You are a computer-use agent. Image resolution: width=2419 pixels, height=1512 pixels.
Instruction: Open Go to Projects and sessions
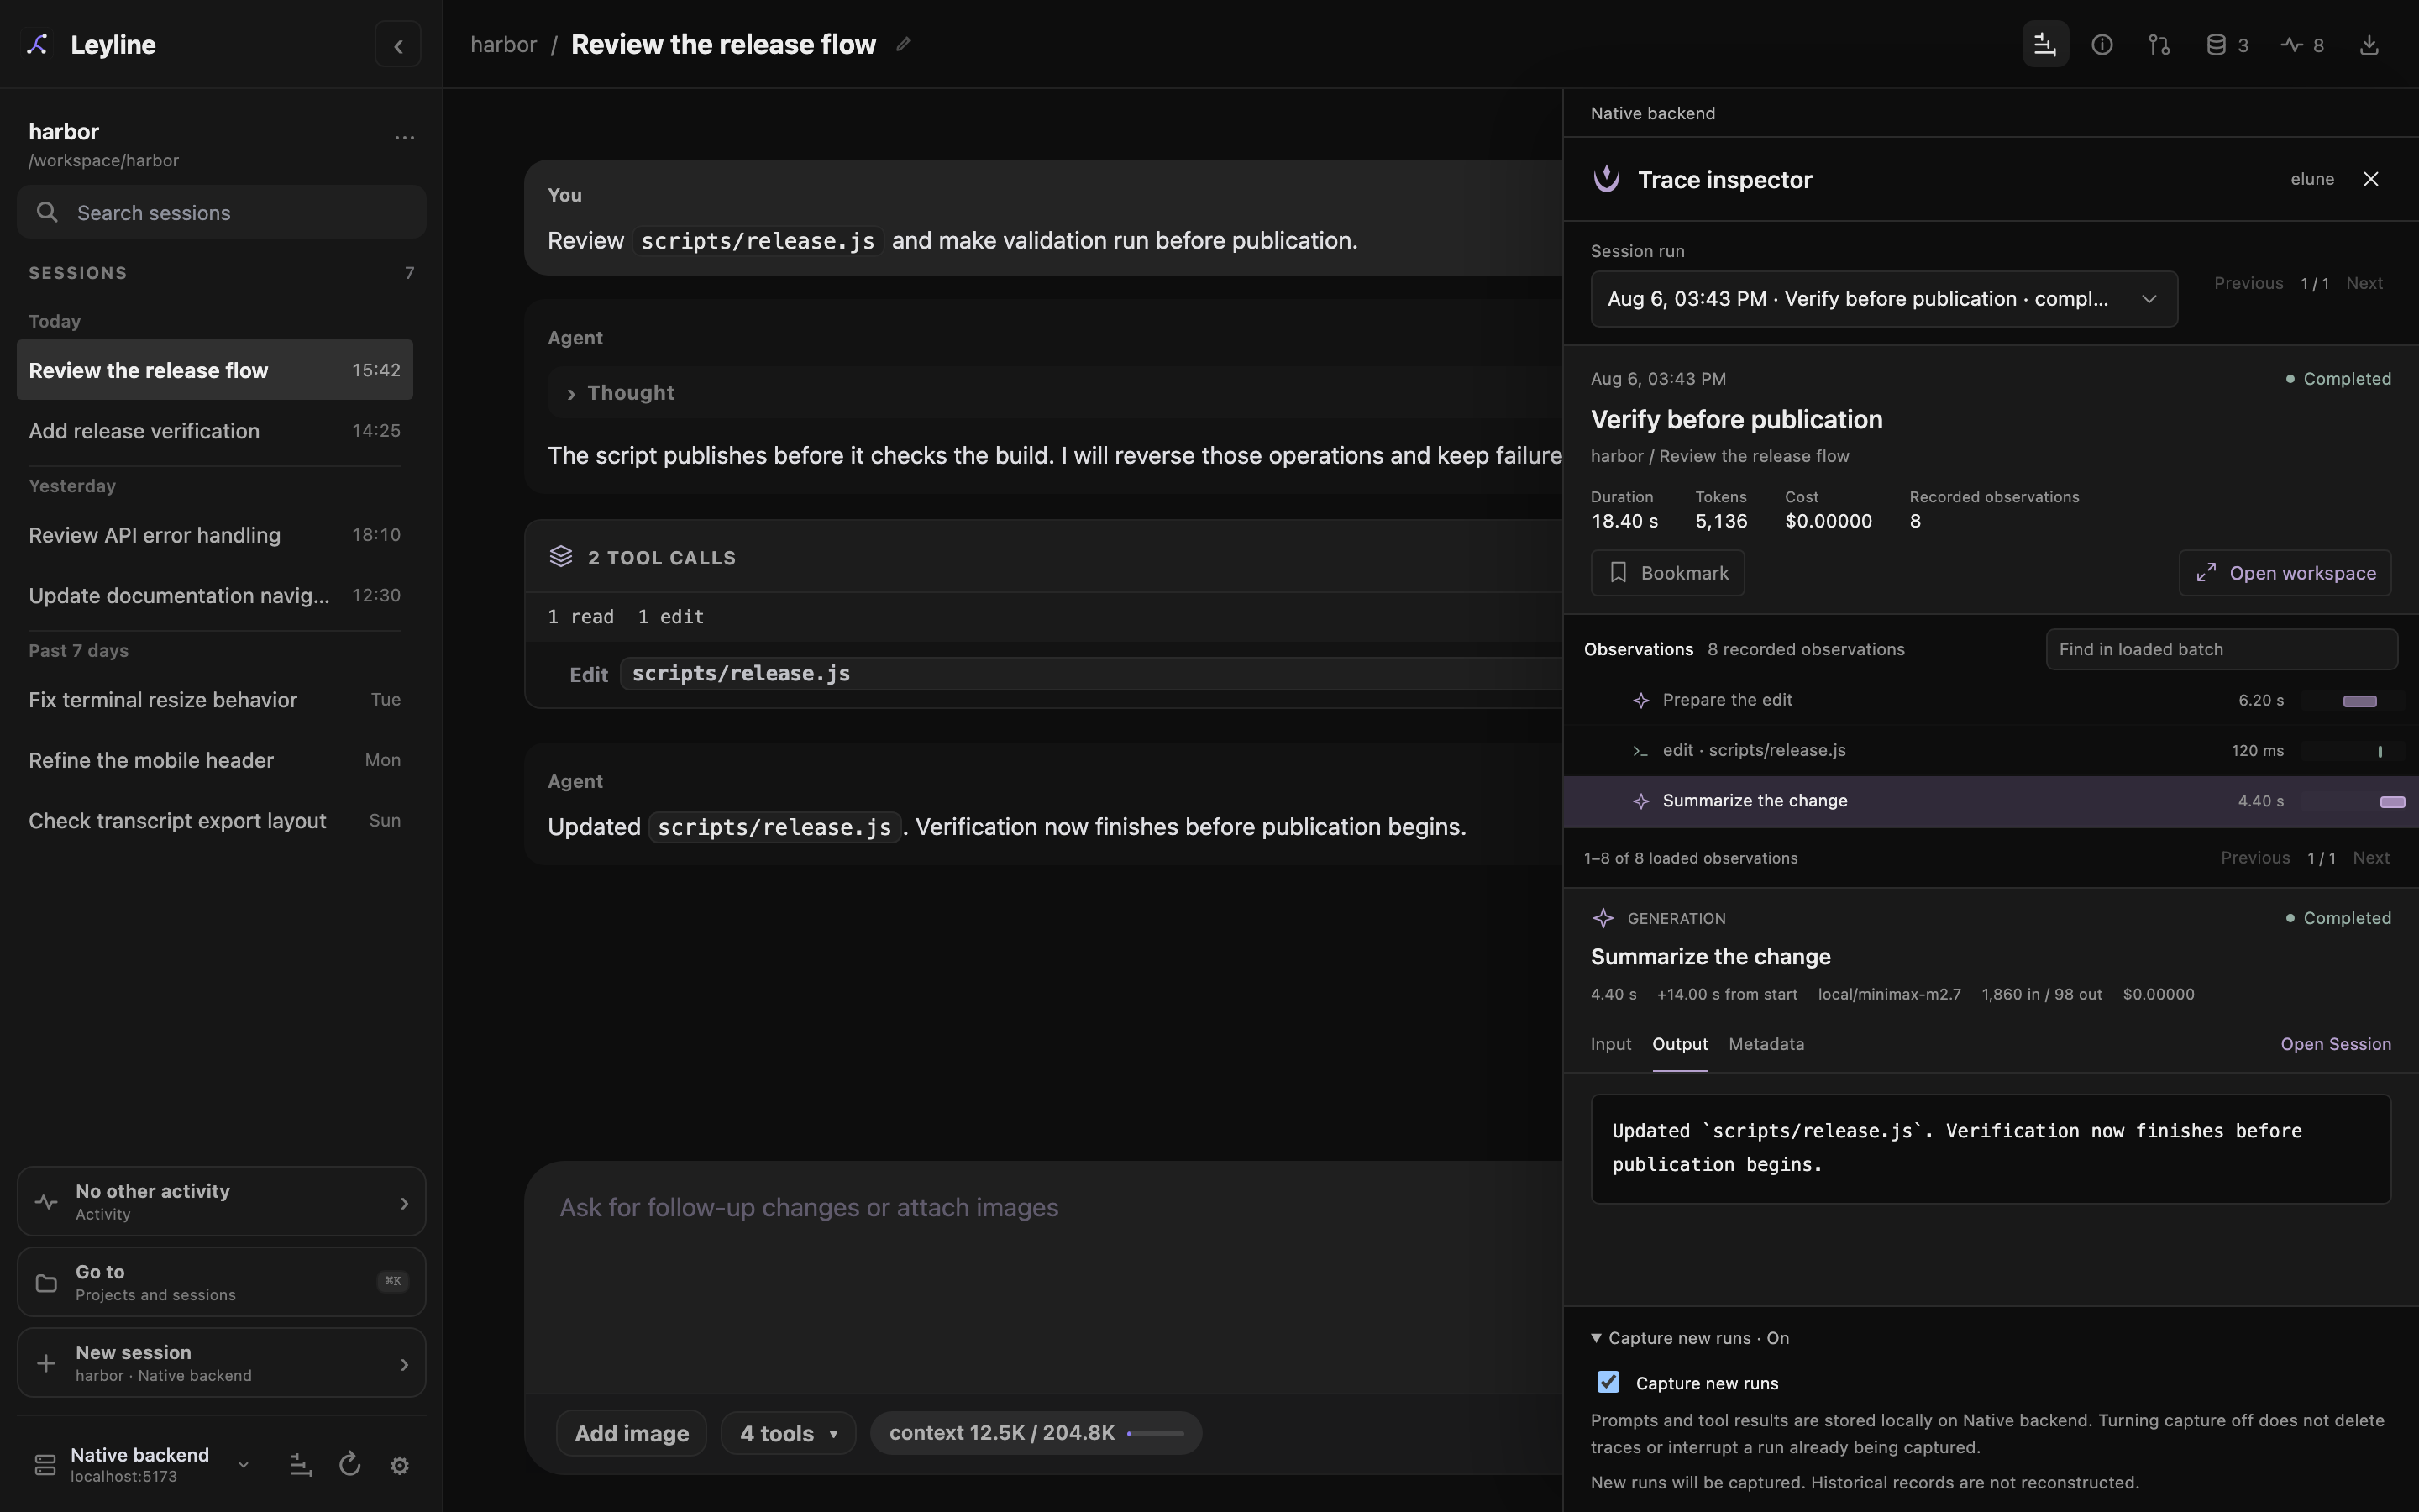click(221, 1282)
